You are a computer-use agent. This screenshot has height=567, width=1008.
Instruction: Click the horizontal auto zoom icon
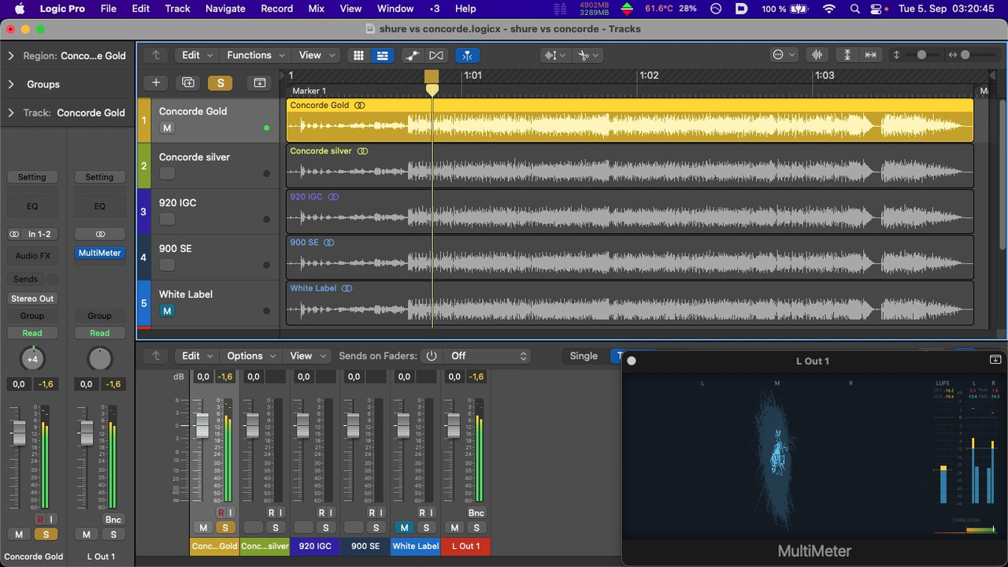click(x=871, y=55)
